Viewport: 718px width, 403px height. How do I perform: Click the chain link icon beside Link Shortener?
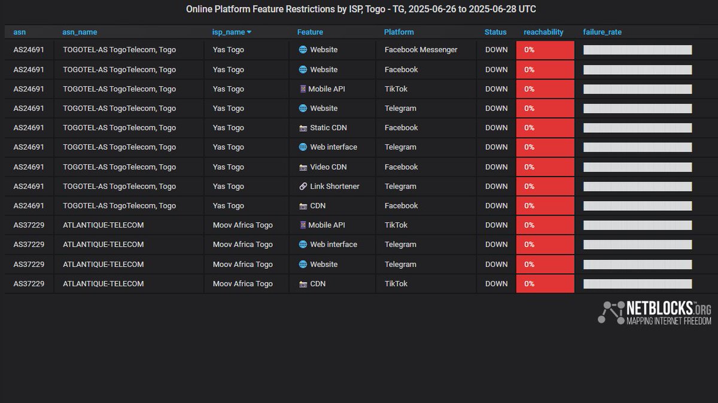point(303,186)
